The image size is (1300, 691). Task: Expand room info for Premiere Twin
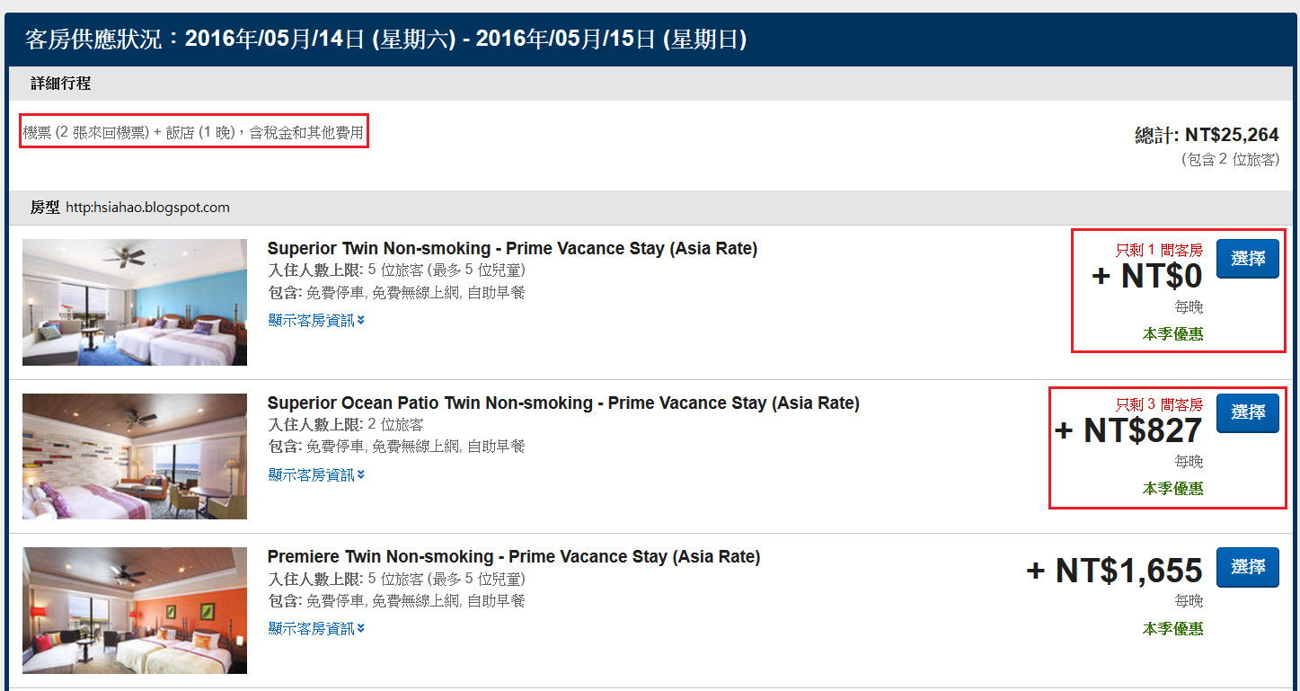[x=316, y=628]
